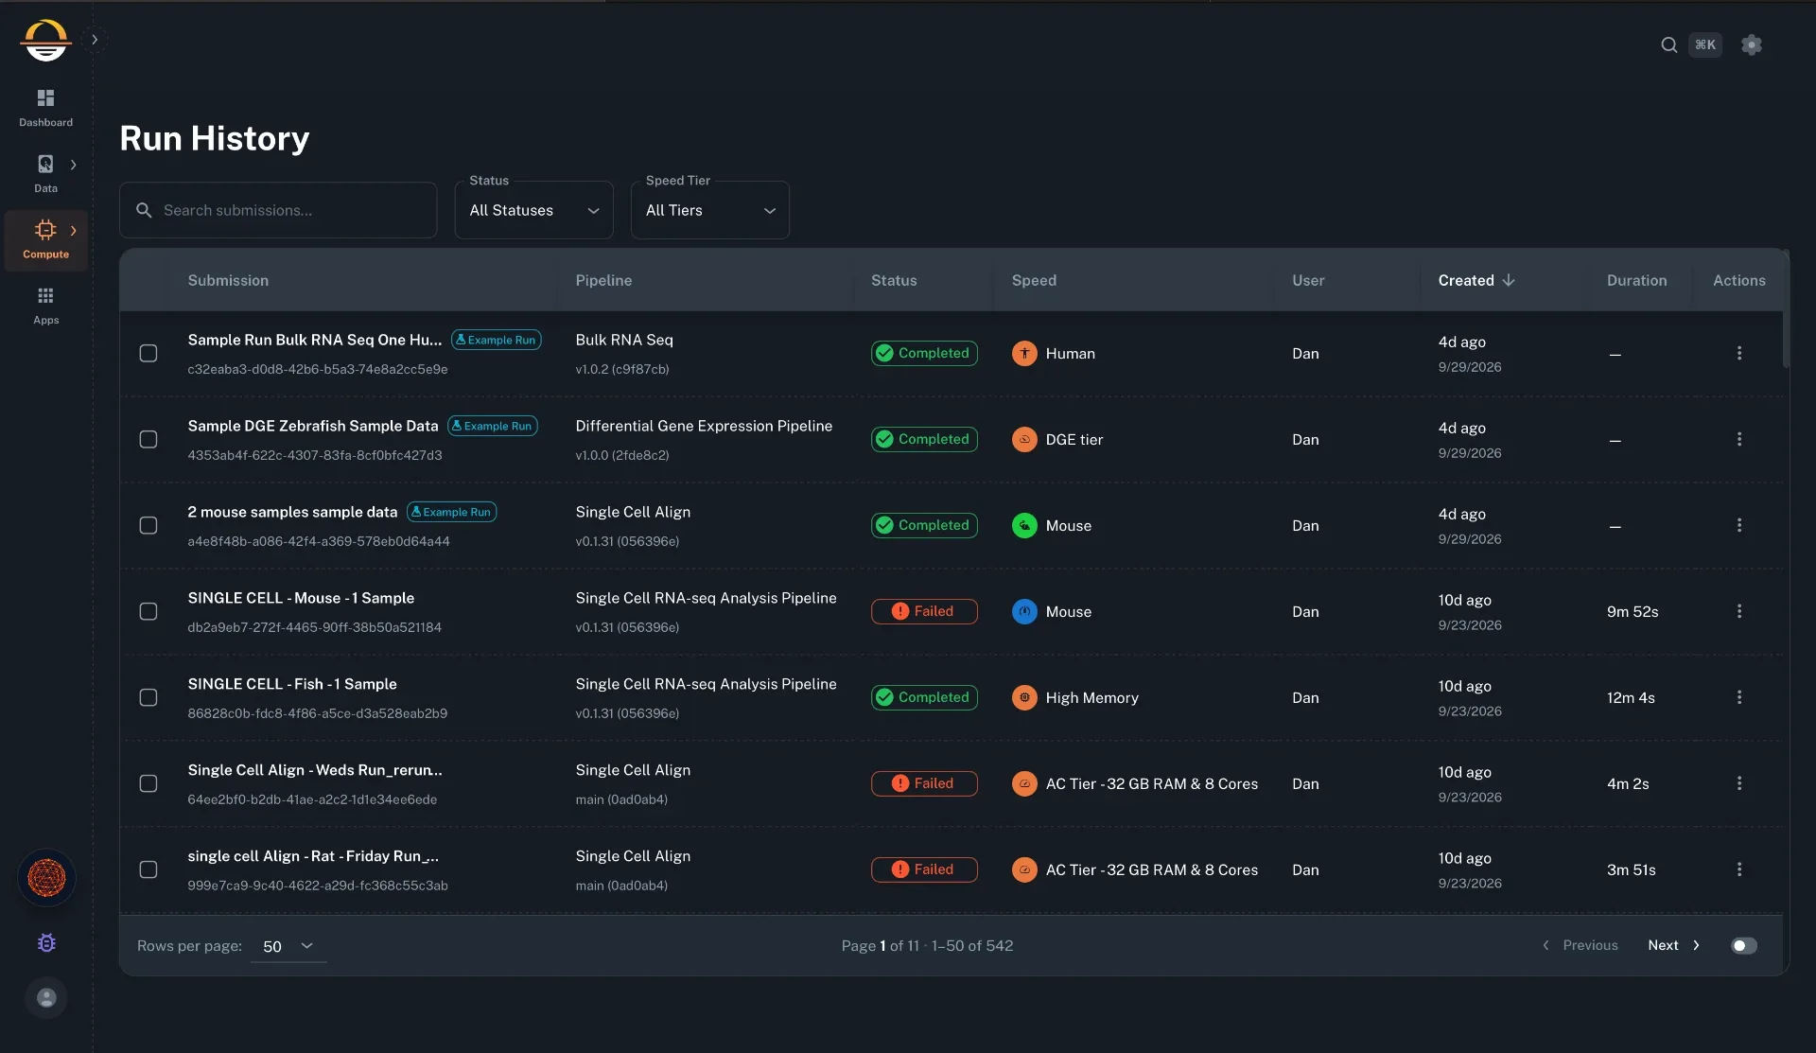The width and height of the screenshot is (1816, 1053).
Task: Click the blue Mouse tier icon
Action: tap(1024, 611)
